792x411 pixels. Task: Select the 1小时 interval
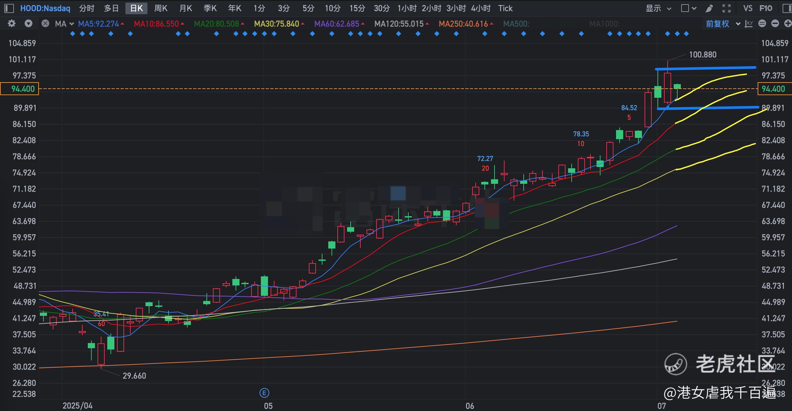[x=407, y=8]
